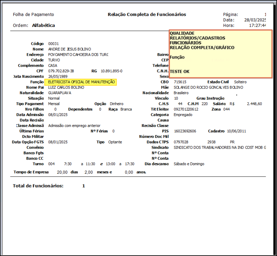
Task: Click the date beside "Data Admissão"
Action: pos(58,115)
